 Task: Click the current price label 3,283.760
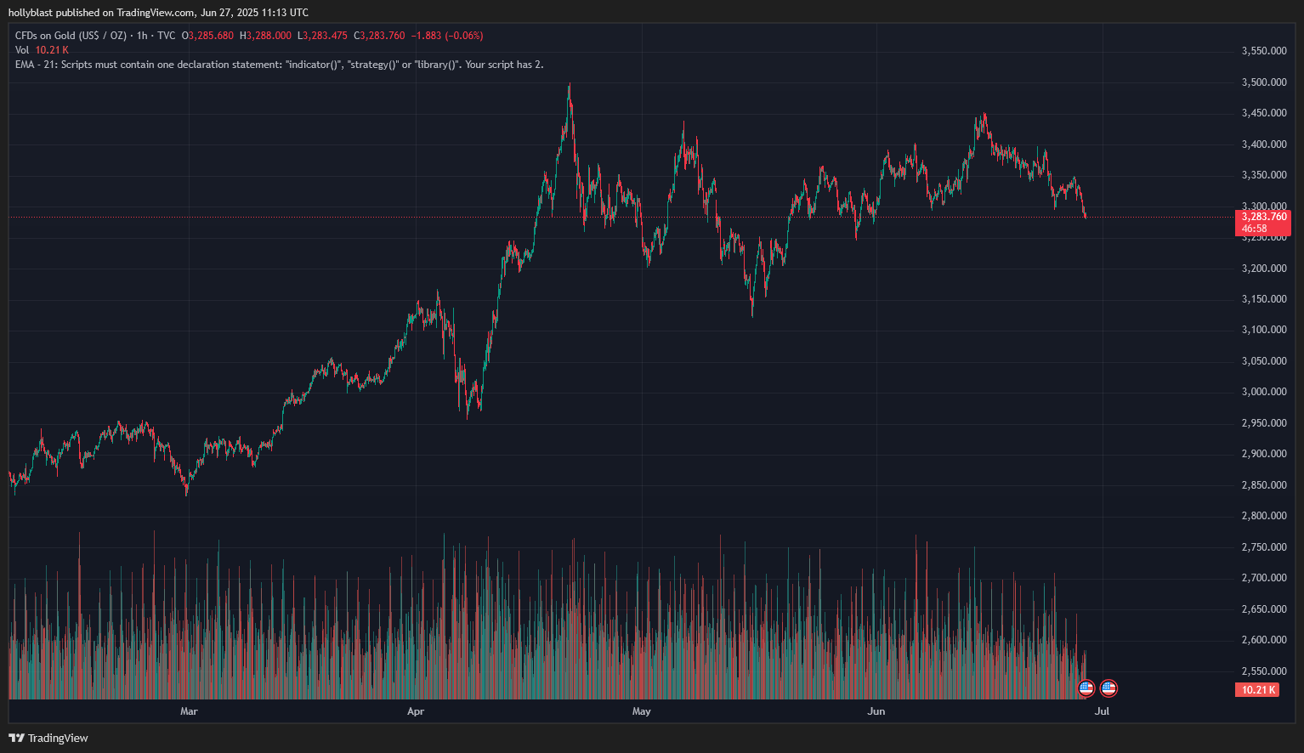click(1262, 217)
